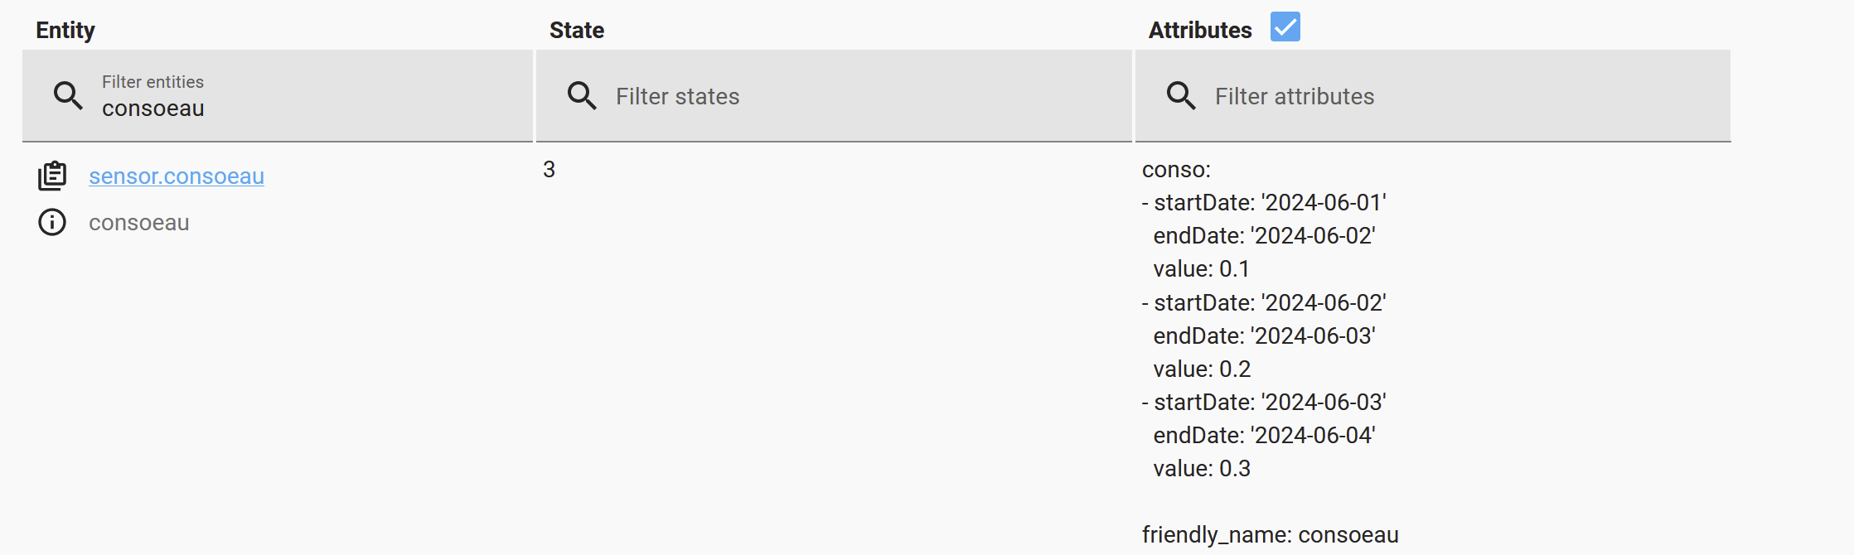
Task: Click the endDate '2024-06-04' attribute line
Action: (1264, 435)
